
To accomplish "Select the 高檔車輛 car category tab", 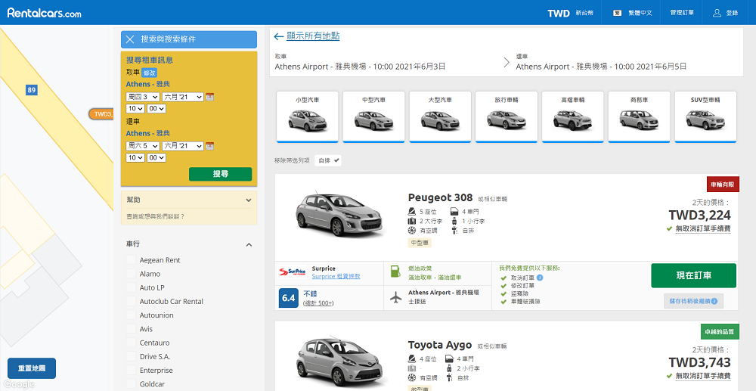I will pos(573,117).
